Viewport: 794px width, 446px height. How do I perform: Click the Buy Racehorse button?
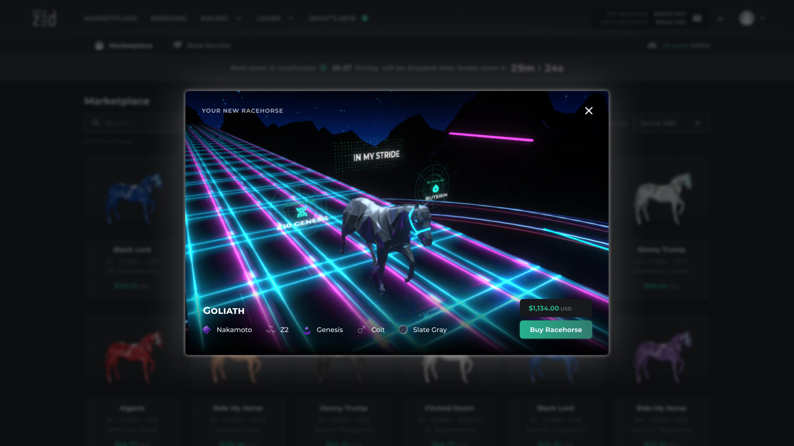coord(555,330)
